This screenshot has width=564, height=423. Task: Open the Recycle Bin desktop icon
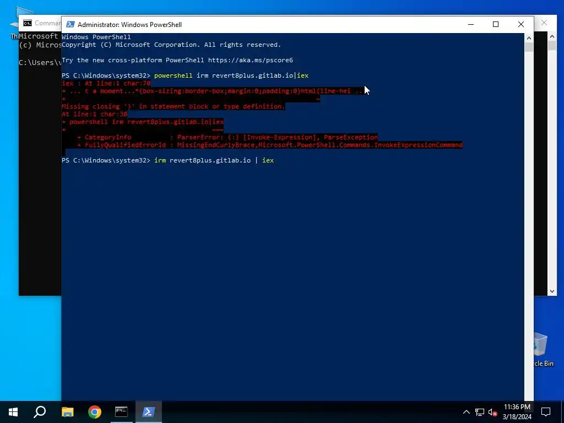click(544, 349)
